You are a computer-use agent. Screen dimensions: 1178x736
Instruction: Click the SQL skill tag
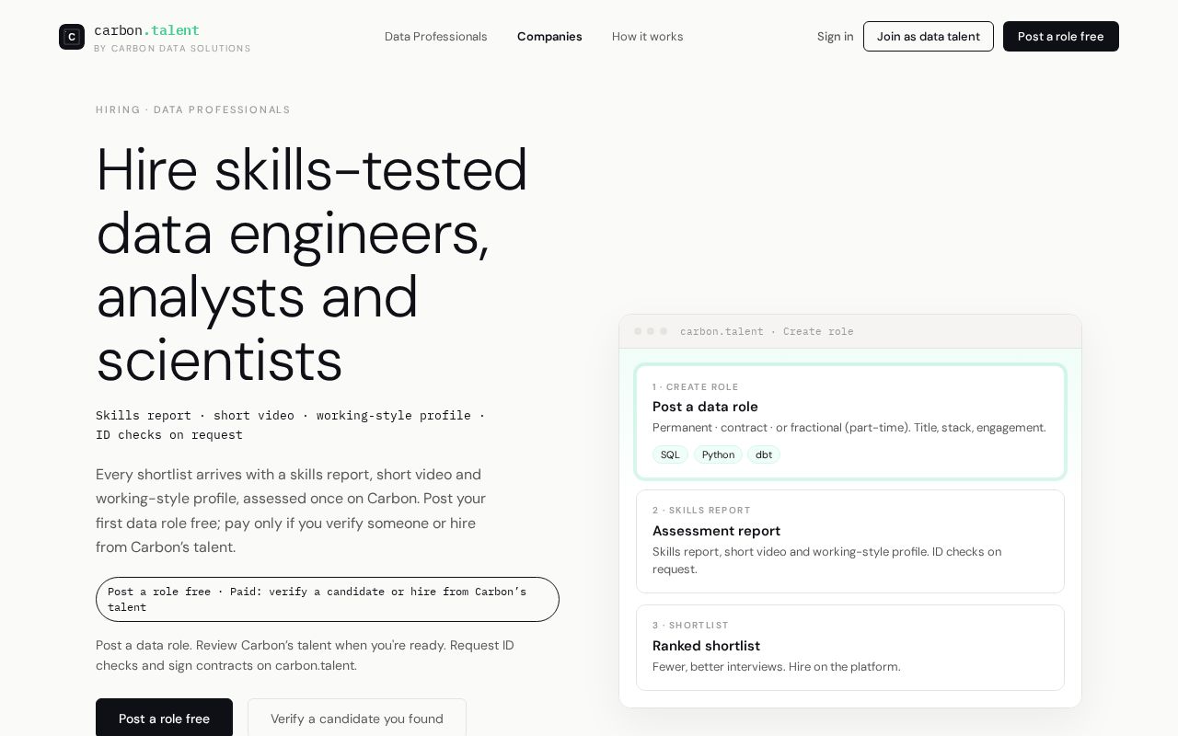pos(670,454)
